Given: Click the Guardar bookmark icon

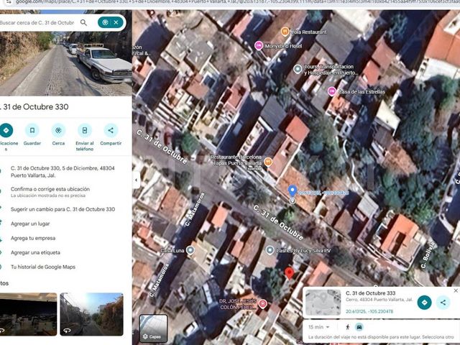Looking at the screenshot, I should pyautogui.click(x=32, y=130).
